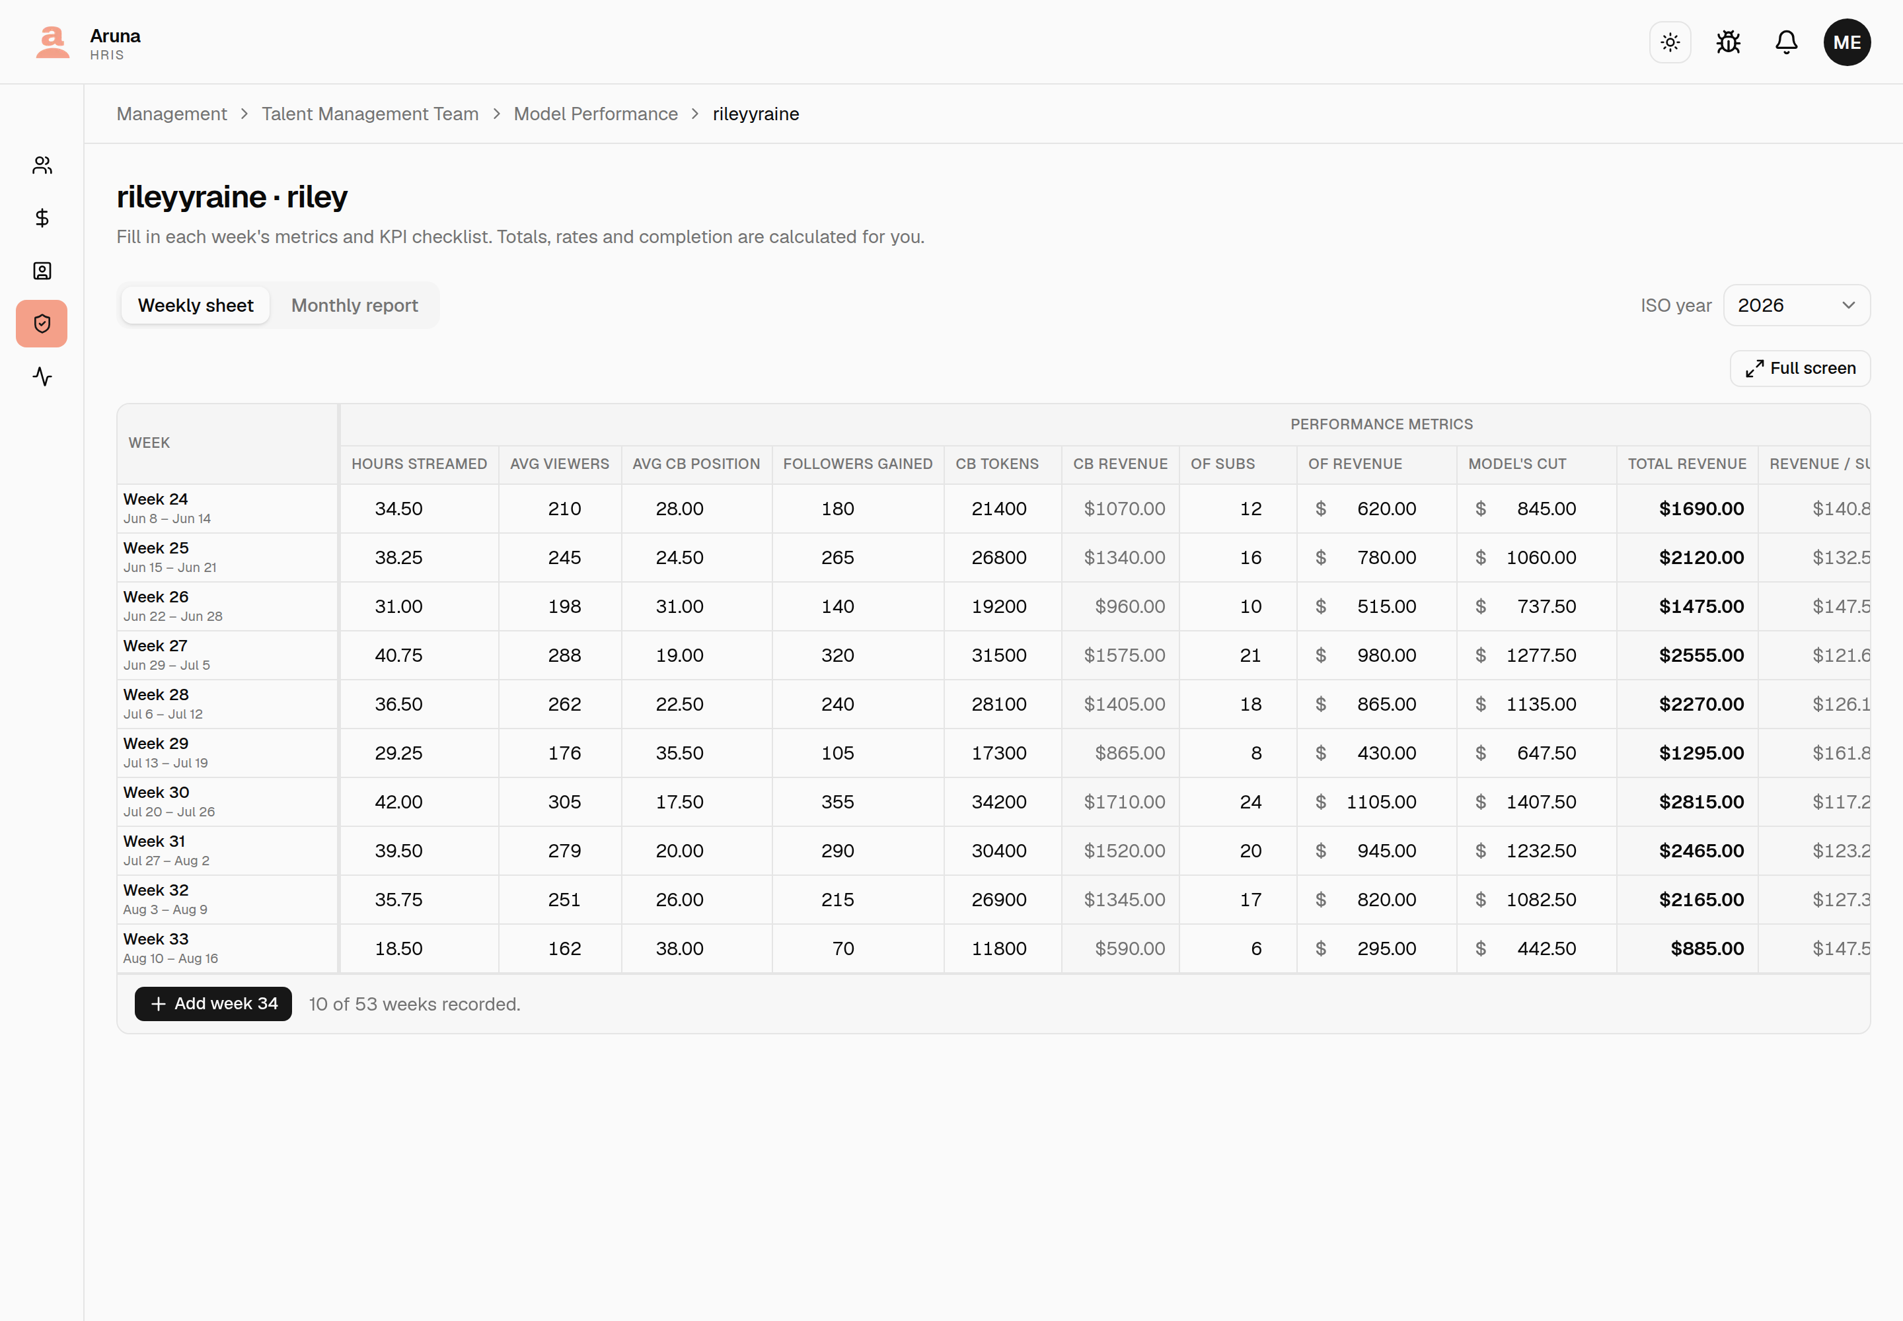The image size is (1903, 1321).
Task: Open the ME user avatar
Action: [x=1847, y=42]
